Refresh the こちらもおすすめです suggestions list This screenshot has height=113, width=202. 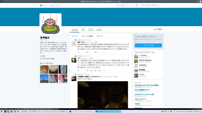coord(153,52)
